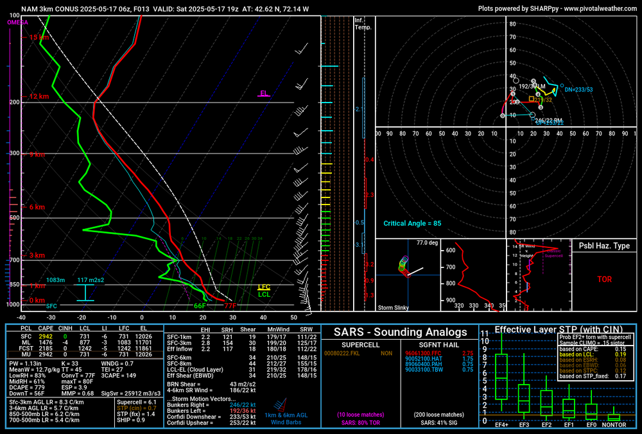The height and width of the screenshot is (434, 642).
Task: Select the based on STP_fixed probability row
Action: coord(593,376)
